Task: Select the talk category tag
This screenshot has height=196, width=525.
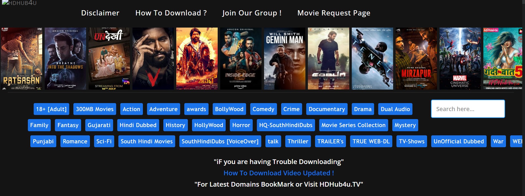Action: pyautogui.click(x=273, y=141)
